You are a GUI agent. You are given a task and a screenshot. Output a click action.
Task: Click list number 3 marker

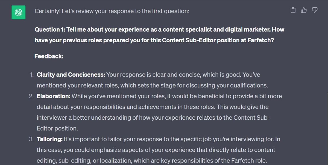[31, 139]
